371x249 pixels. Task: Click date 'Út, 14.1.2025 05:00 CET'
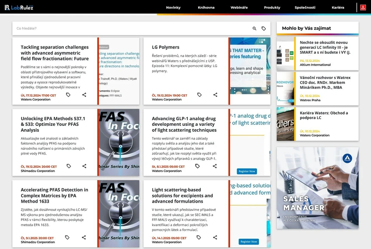pyautogui.click(x=169, y=238)
